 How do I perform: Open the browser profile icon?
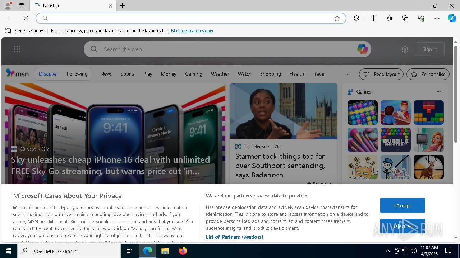click(x=7, y=6)
